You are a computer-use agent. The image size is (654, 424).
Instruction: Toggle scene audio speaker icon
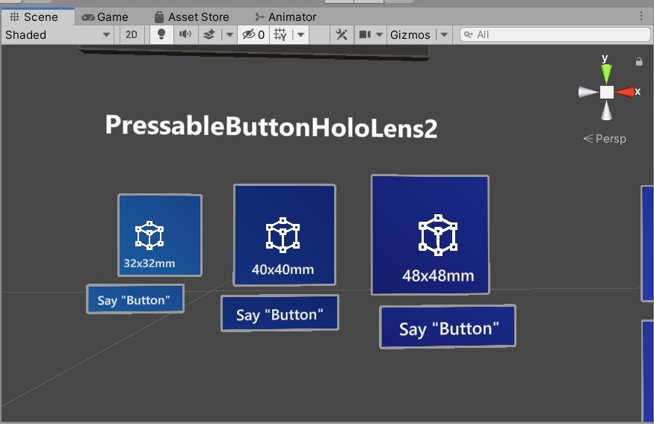click(x=185, y=34)
